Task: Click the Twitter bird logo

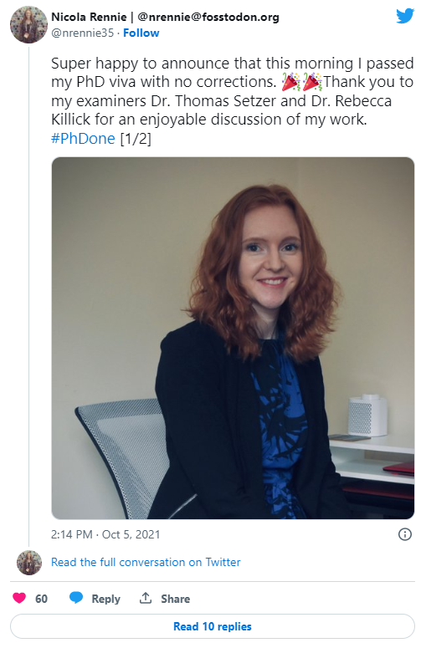Action: [405, 16]
